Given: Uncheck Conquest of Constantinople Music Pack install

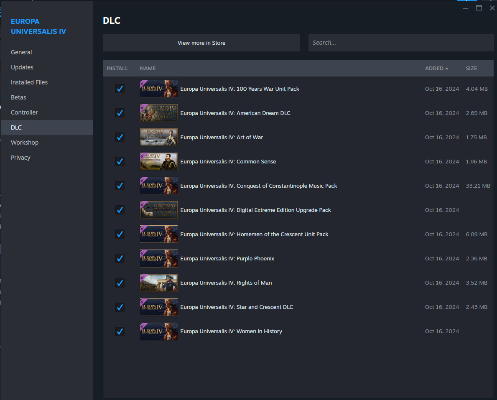Looking at the screenshot, I should click(x=120, y=186).
